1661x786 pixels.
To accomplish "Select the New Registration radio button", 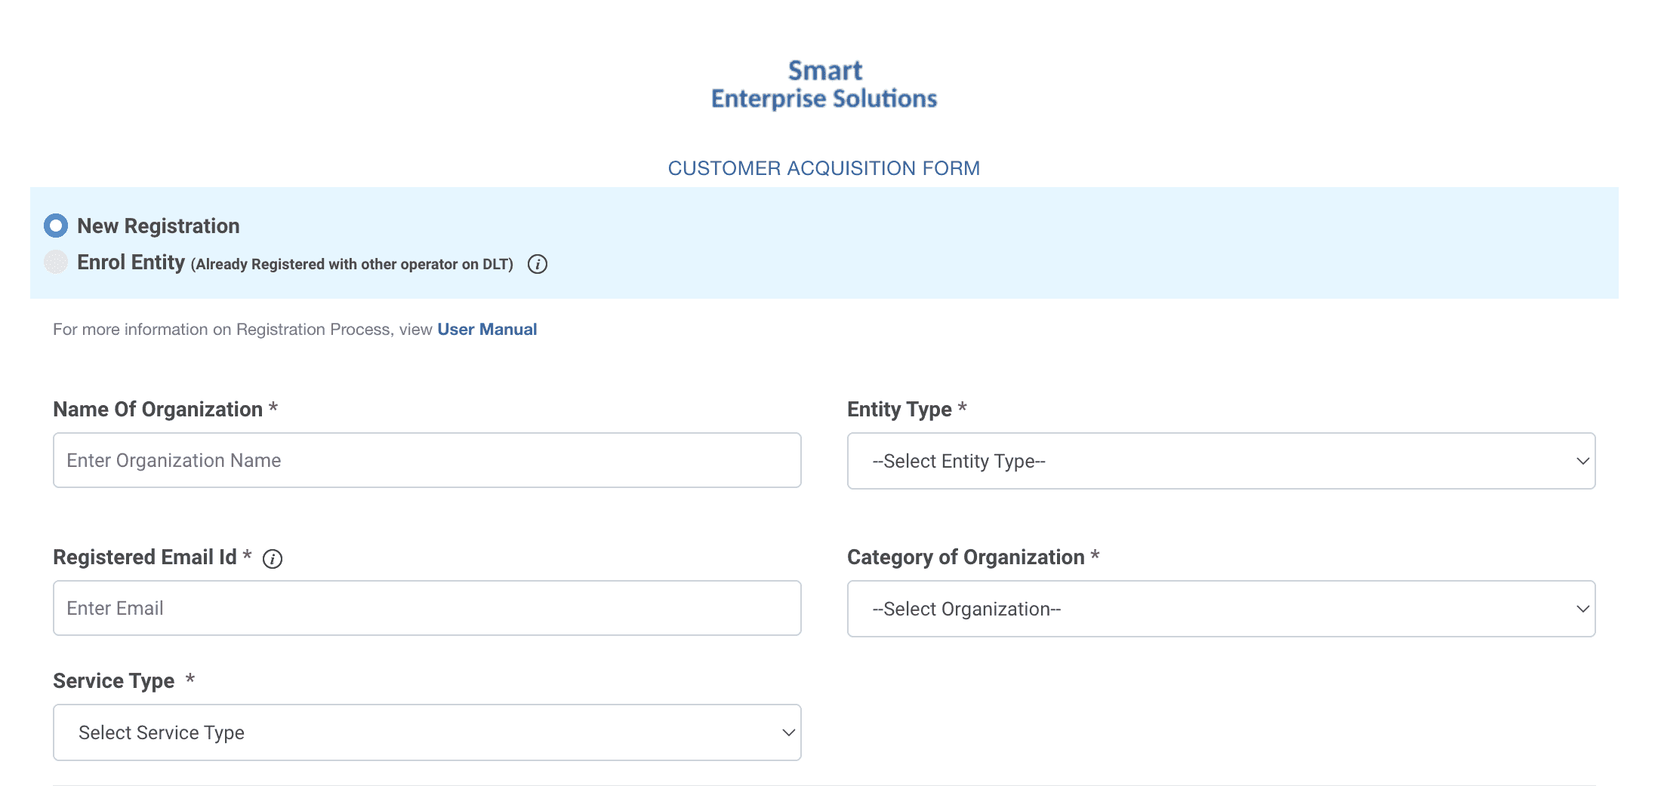I will pos(56,225).
